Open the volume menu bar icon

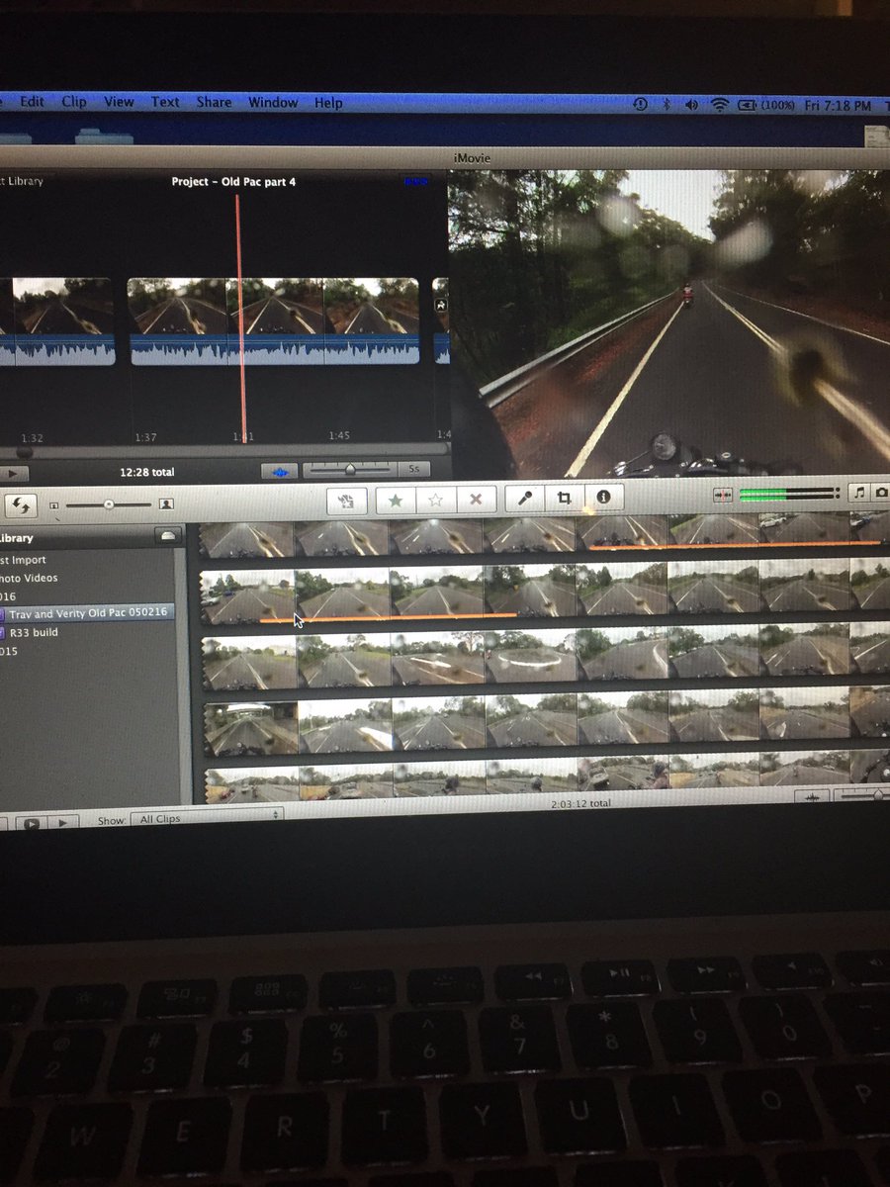(x=691, y=105)
